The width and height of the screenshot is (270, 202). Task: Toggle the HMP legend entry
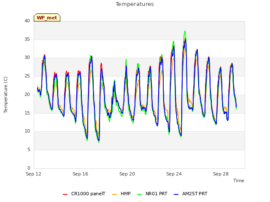point(121,194)
